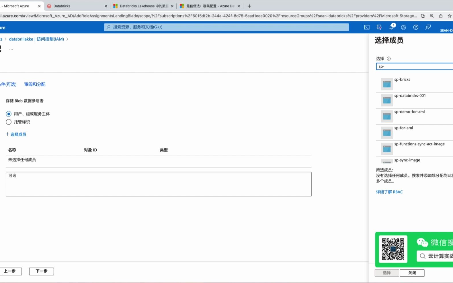Screen dimensions: 453x283
Task: Open 详细了解 RBAC link
Action: [389, 192]
